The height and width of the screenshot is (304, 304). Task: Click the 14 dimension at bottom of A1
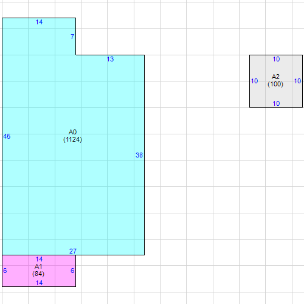coord(39,283)
